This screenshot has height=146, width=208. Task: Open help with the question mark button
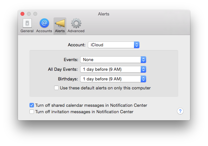(x=180, y=111)
